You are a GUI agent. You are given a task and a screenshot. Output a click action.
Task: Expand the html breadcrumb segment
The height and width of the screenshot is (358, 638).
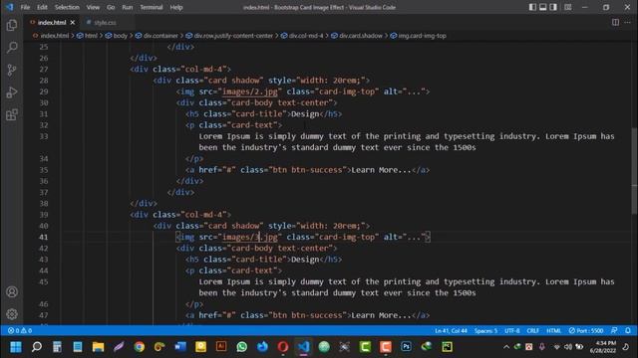(x=91, y=36)
